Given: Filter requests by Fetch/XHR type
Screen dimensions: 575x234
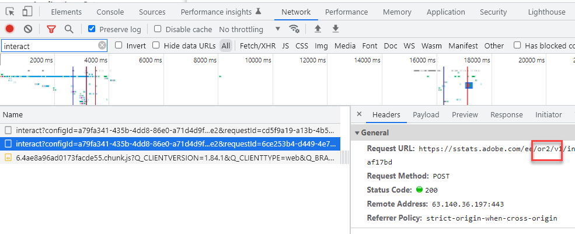Looking at the screenshot, I should pos(257,46).
